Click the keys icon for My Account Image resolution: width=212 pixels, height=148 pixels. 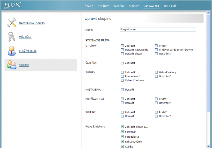(x=12, y=37)
